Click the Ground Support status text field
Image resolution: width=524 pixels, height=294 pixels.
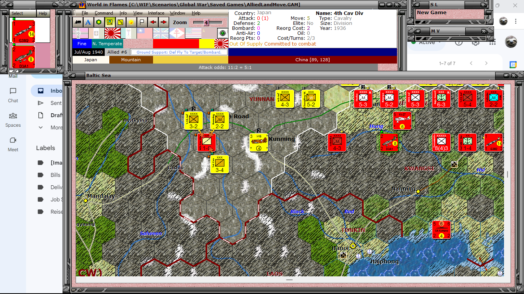[x=179, y=52]
